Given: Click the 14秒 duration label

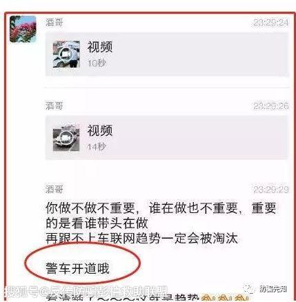Looking at the screenshot, I should 97,147.
